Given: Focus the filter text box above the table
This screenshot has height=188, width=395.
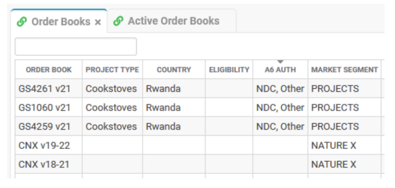Looking at the screenshot, I should click(x=76, y=47).
